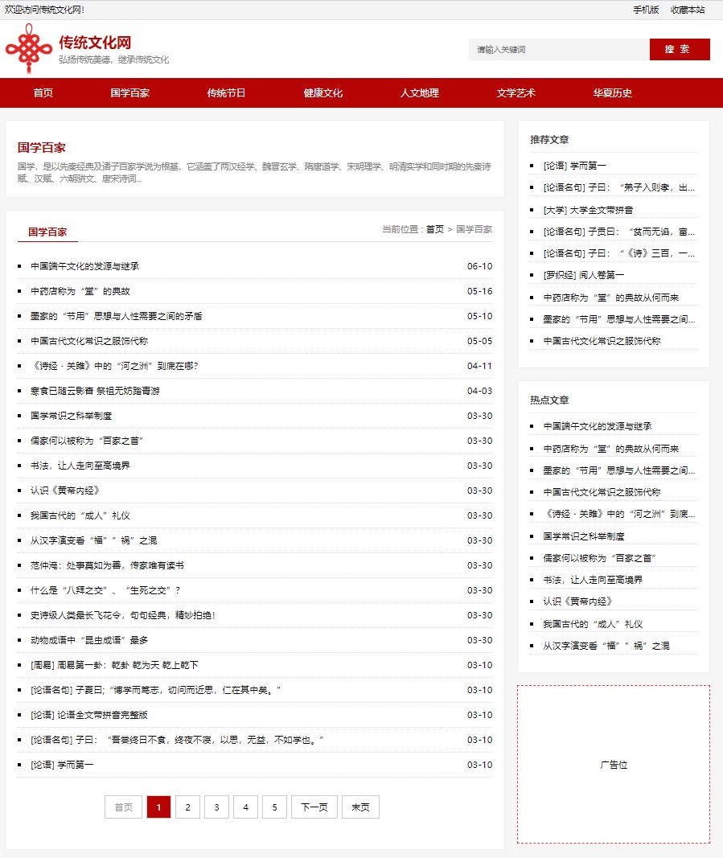This screenshot has width=723, height=858.
Task: Open the 传统节日 navigation menu item
Action: coord(226,93)
